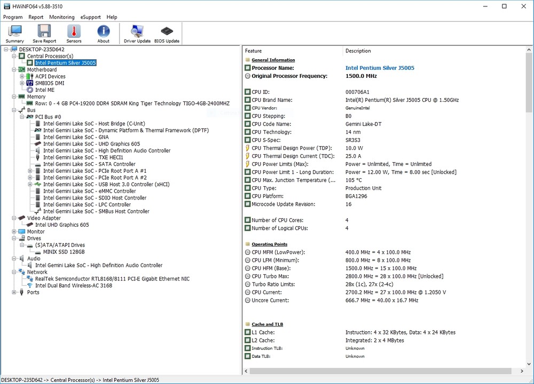This screenshot has height=384, width=534.
Task: Select Intel Pentium Silver J5005 in tree
Action: coord(65,62)
